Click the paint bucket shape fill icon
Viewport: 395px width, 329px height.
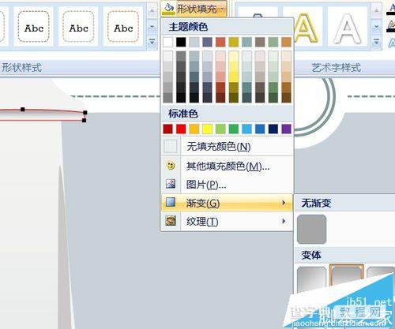pyautogui.click(x=168, y=9)
